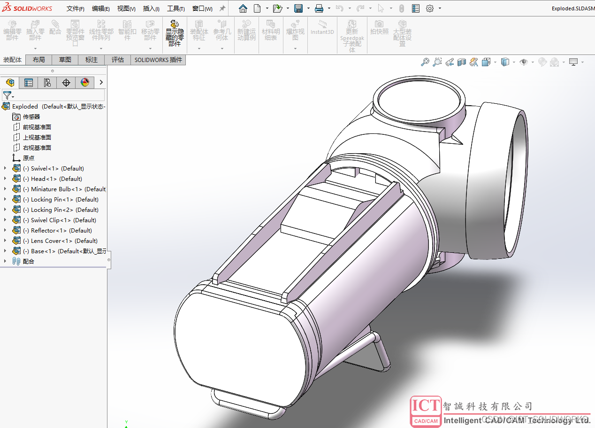Expand the Lens Cover<1> node
Screen dimensions: 595x428
pyautogui.click(x=5, y=241)
